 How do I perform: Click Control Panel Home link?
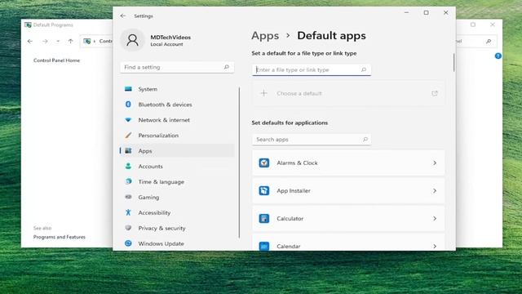pyautogui.click(x=56, y=60)
